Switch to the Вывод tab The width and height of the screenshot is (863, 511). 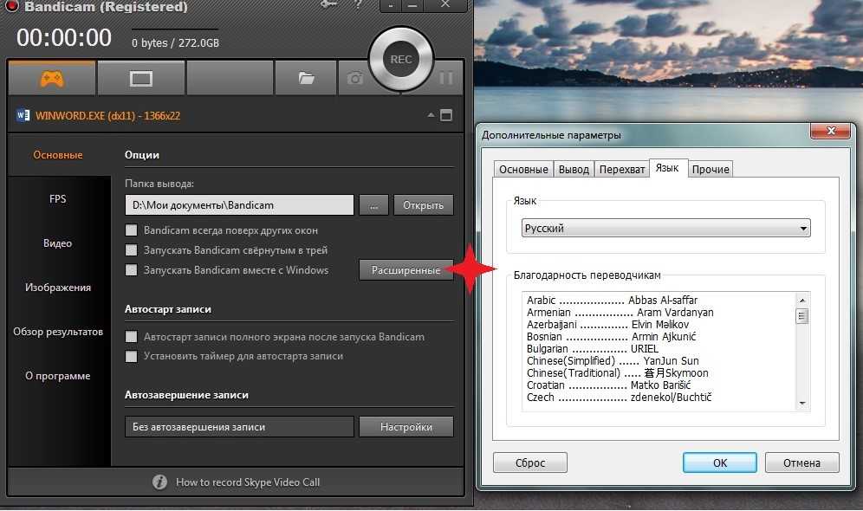(x=574, y=170)
